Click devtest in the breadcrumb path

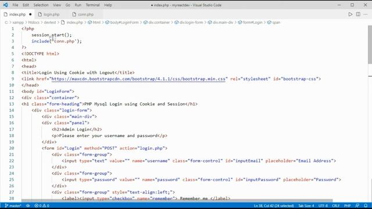(50, 23)
